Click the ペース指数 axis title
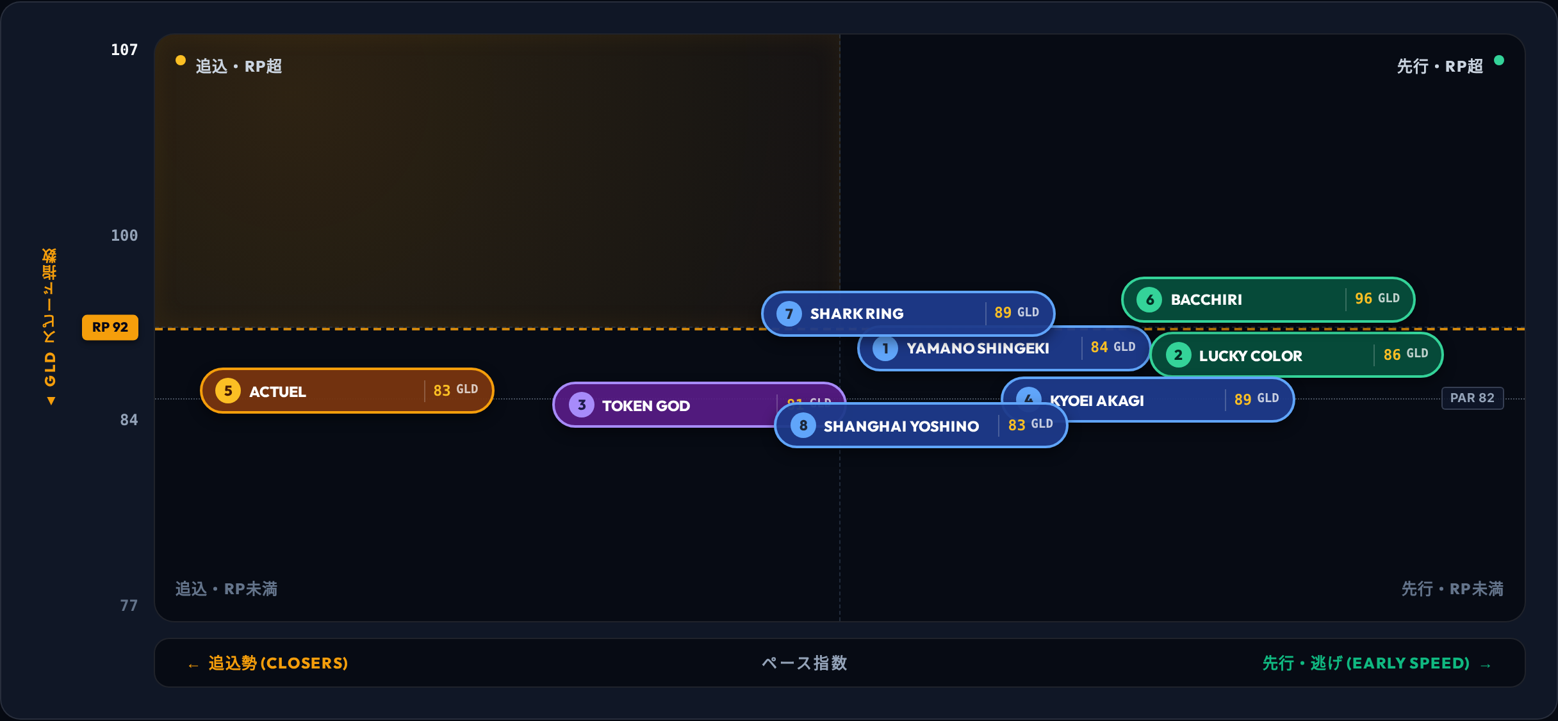This screenshot has width=1558, height=721. 805,663
